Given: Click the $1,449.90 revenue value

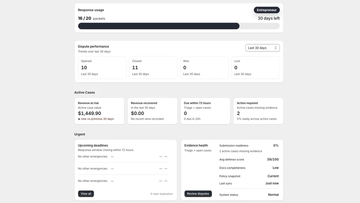Looking at the screenshot, I should [x=90, y=113].
